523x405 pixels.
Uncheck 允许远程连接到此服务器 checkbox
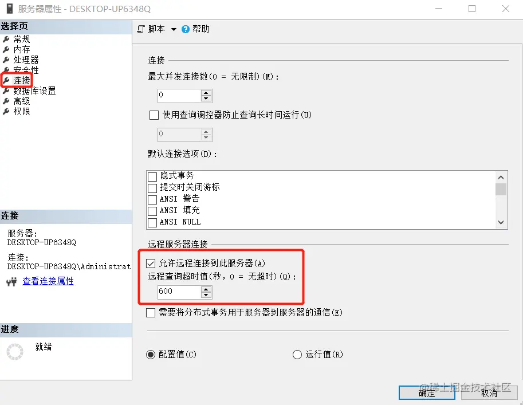(x=151, y=264)
